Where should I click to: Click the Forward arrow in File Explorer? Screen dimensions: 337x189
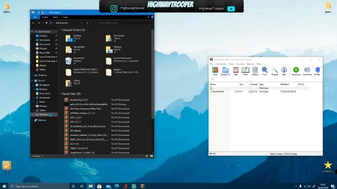pyautogui.click(x=38, y=23)
